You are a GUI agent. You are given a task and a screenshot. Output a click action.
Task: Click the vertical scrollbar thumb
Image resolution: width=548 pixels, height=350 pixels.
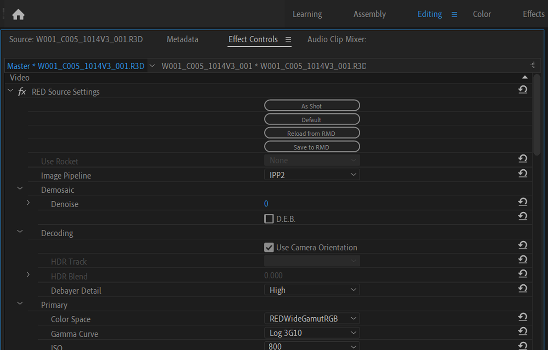click(537, 115)
